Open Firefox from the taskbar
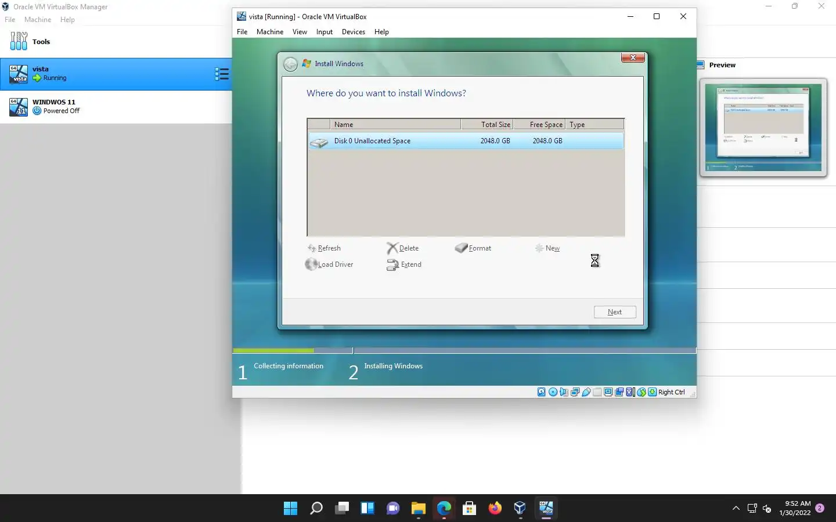Viewport: 836px width, 522px height. [495, 509]
